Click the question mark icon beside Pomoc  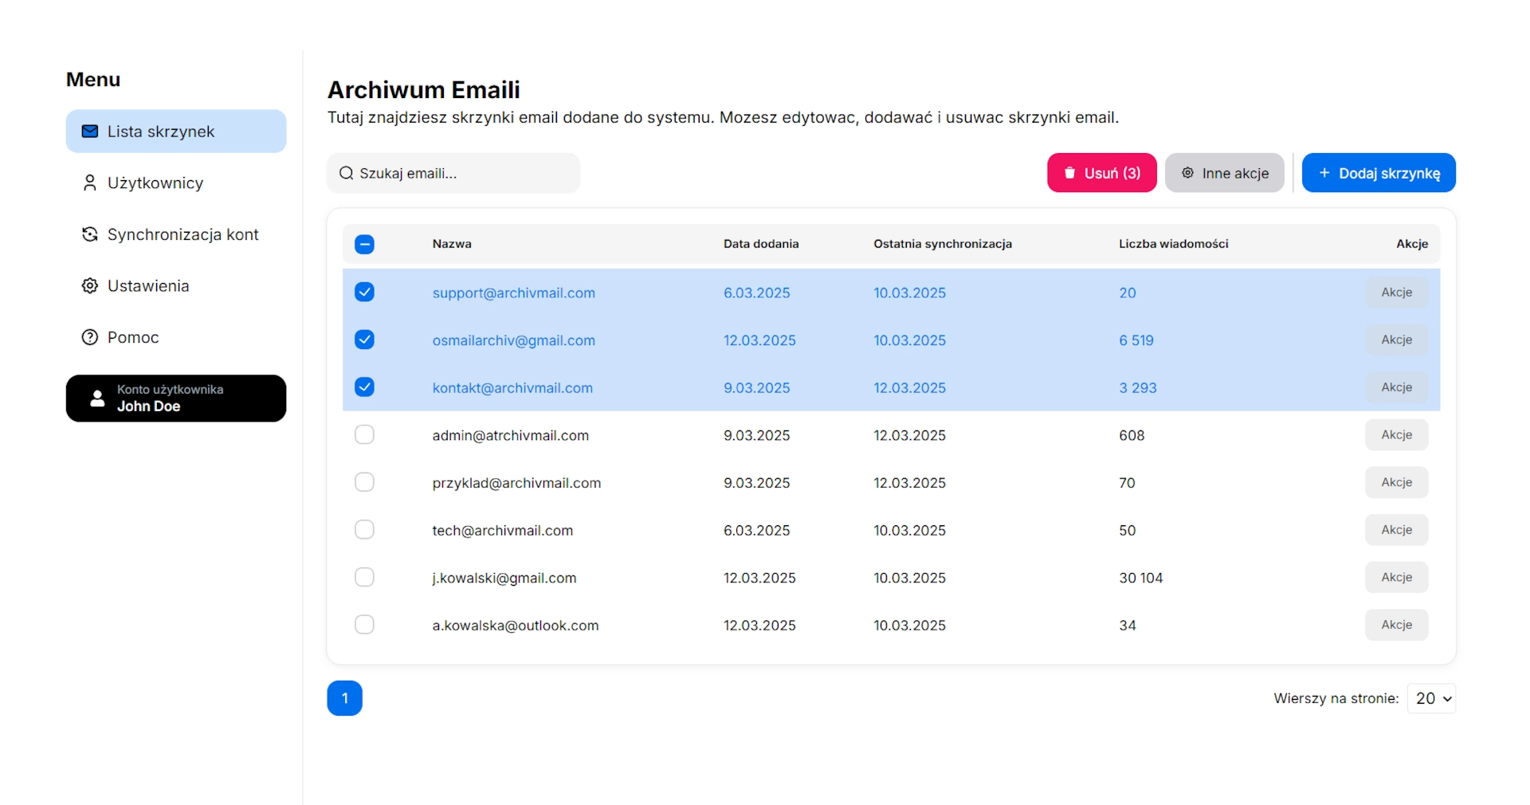coord(90,337)
